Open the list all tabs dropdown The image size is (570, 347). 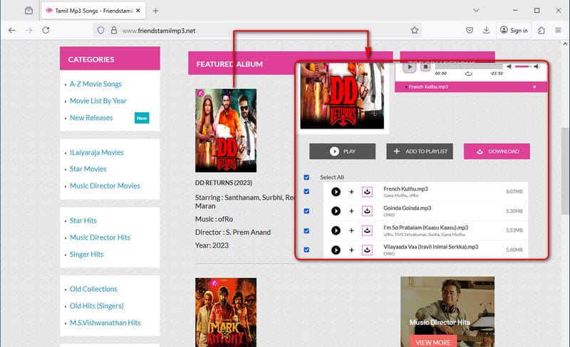(476, 11)
